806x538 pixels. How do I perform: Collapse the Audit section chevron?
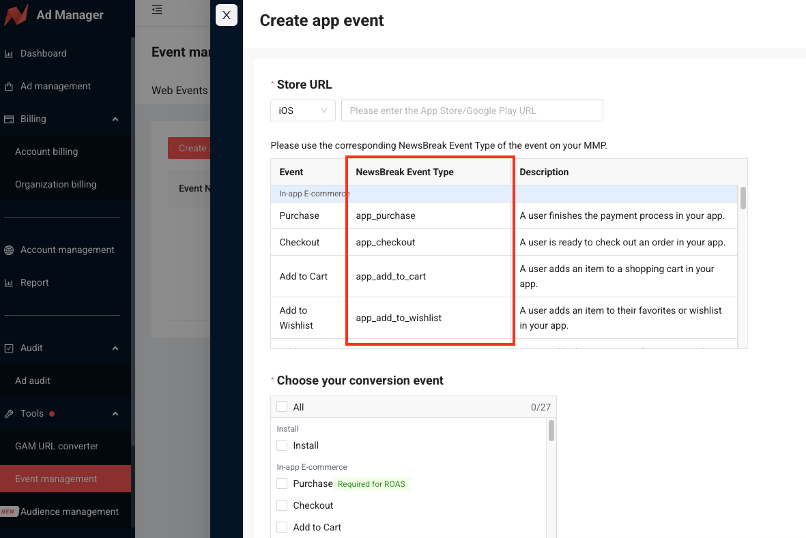(115, 348)
